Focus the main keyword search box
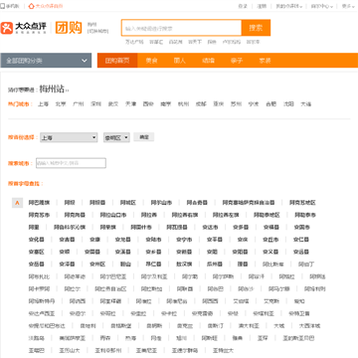Image resolution: width=358 pixels, height=358 pixels. click(181, 28)
